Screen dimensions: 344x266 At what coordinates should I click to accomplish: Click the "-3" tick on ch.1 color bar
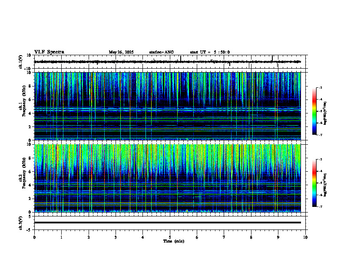pos(320,88)
